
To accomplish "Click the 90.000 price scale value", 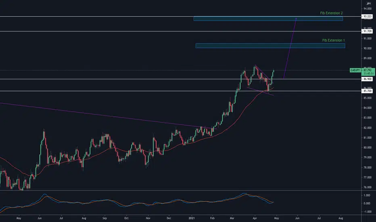I will click(368, 48).
